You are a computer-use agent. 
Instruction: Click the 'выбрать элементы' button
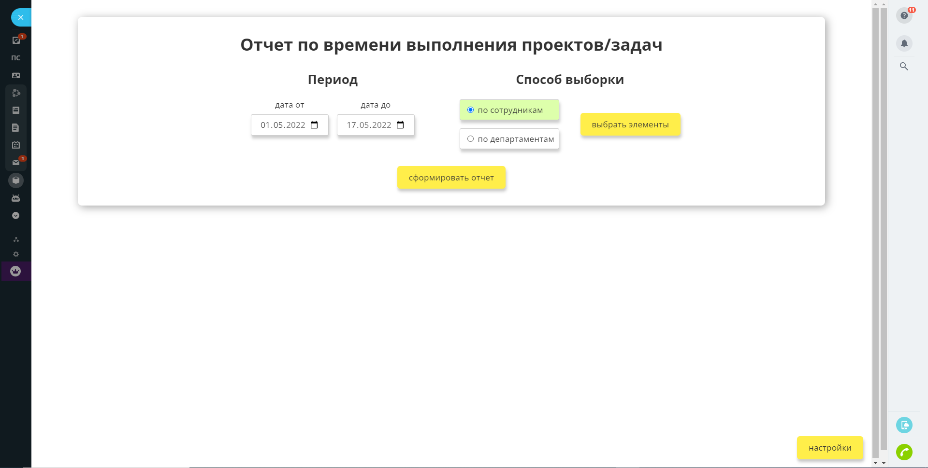[x=630, y=124]
